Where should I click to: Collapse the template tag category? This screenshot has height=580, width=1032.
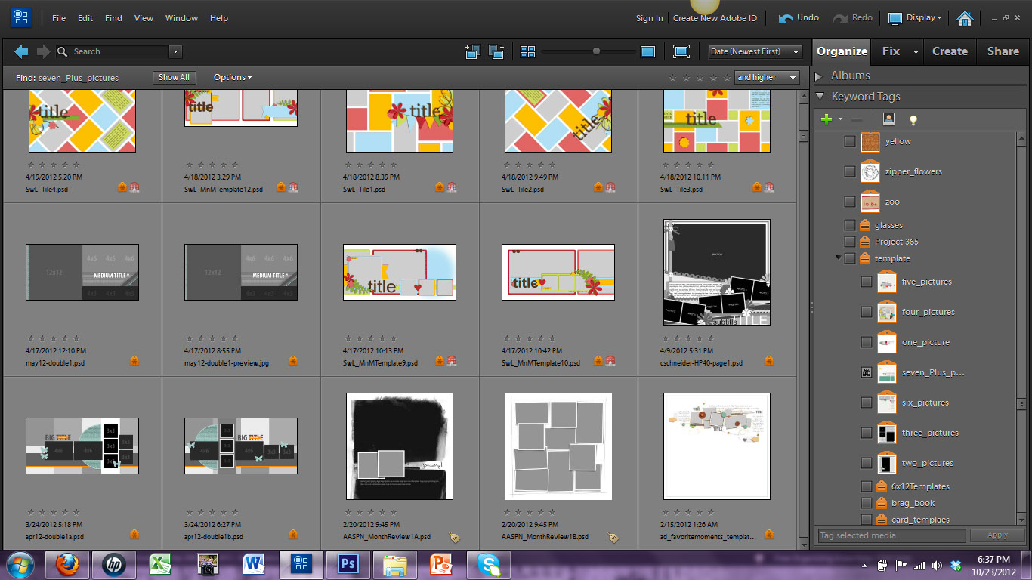pos(838,258)
